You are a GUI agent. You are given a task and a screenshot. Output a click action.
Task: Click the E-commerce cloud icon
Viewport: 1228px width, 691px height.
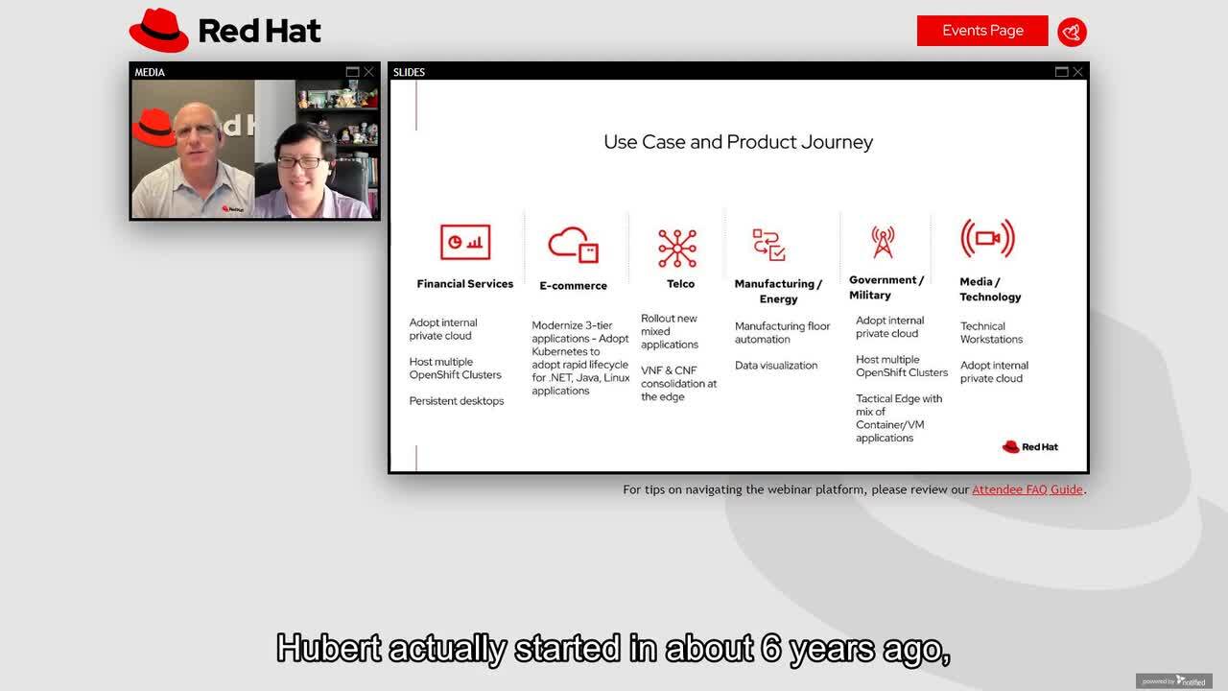[573, 245]
